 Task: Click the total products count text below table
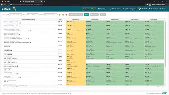pyautogui.click(x=11, y=87)
